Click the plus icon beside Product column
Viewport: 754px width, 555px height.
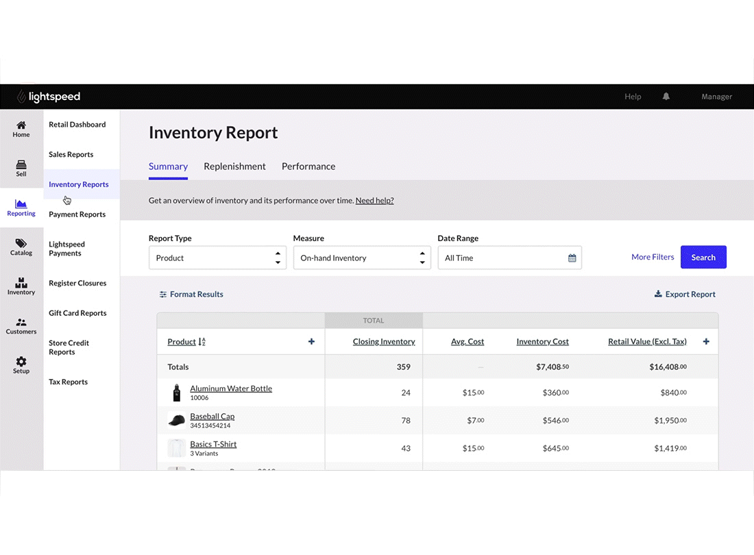(312, 342)
